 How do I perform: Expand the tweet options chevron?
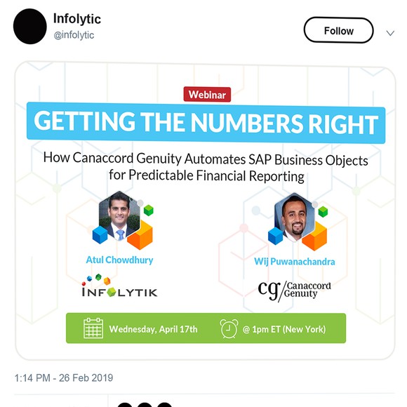[390, 33]
